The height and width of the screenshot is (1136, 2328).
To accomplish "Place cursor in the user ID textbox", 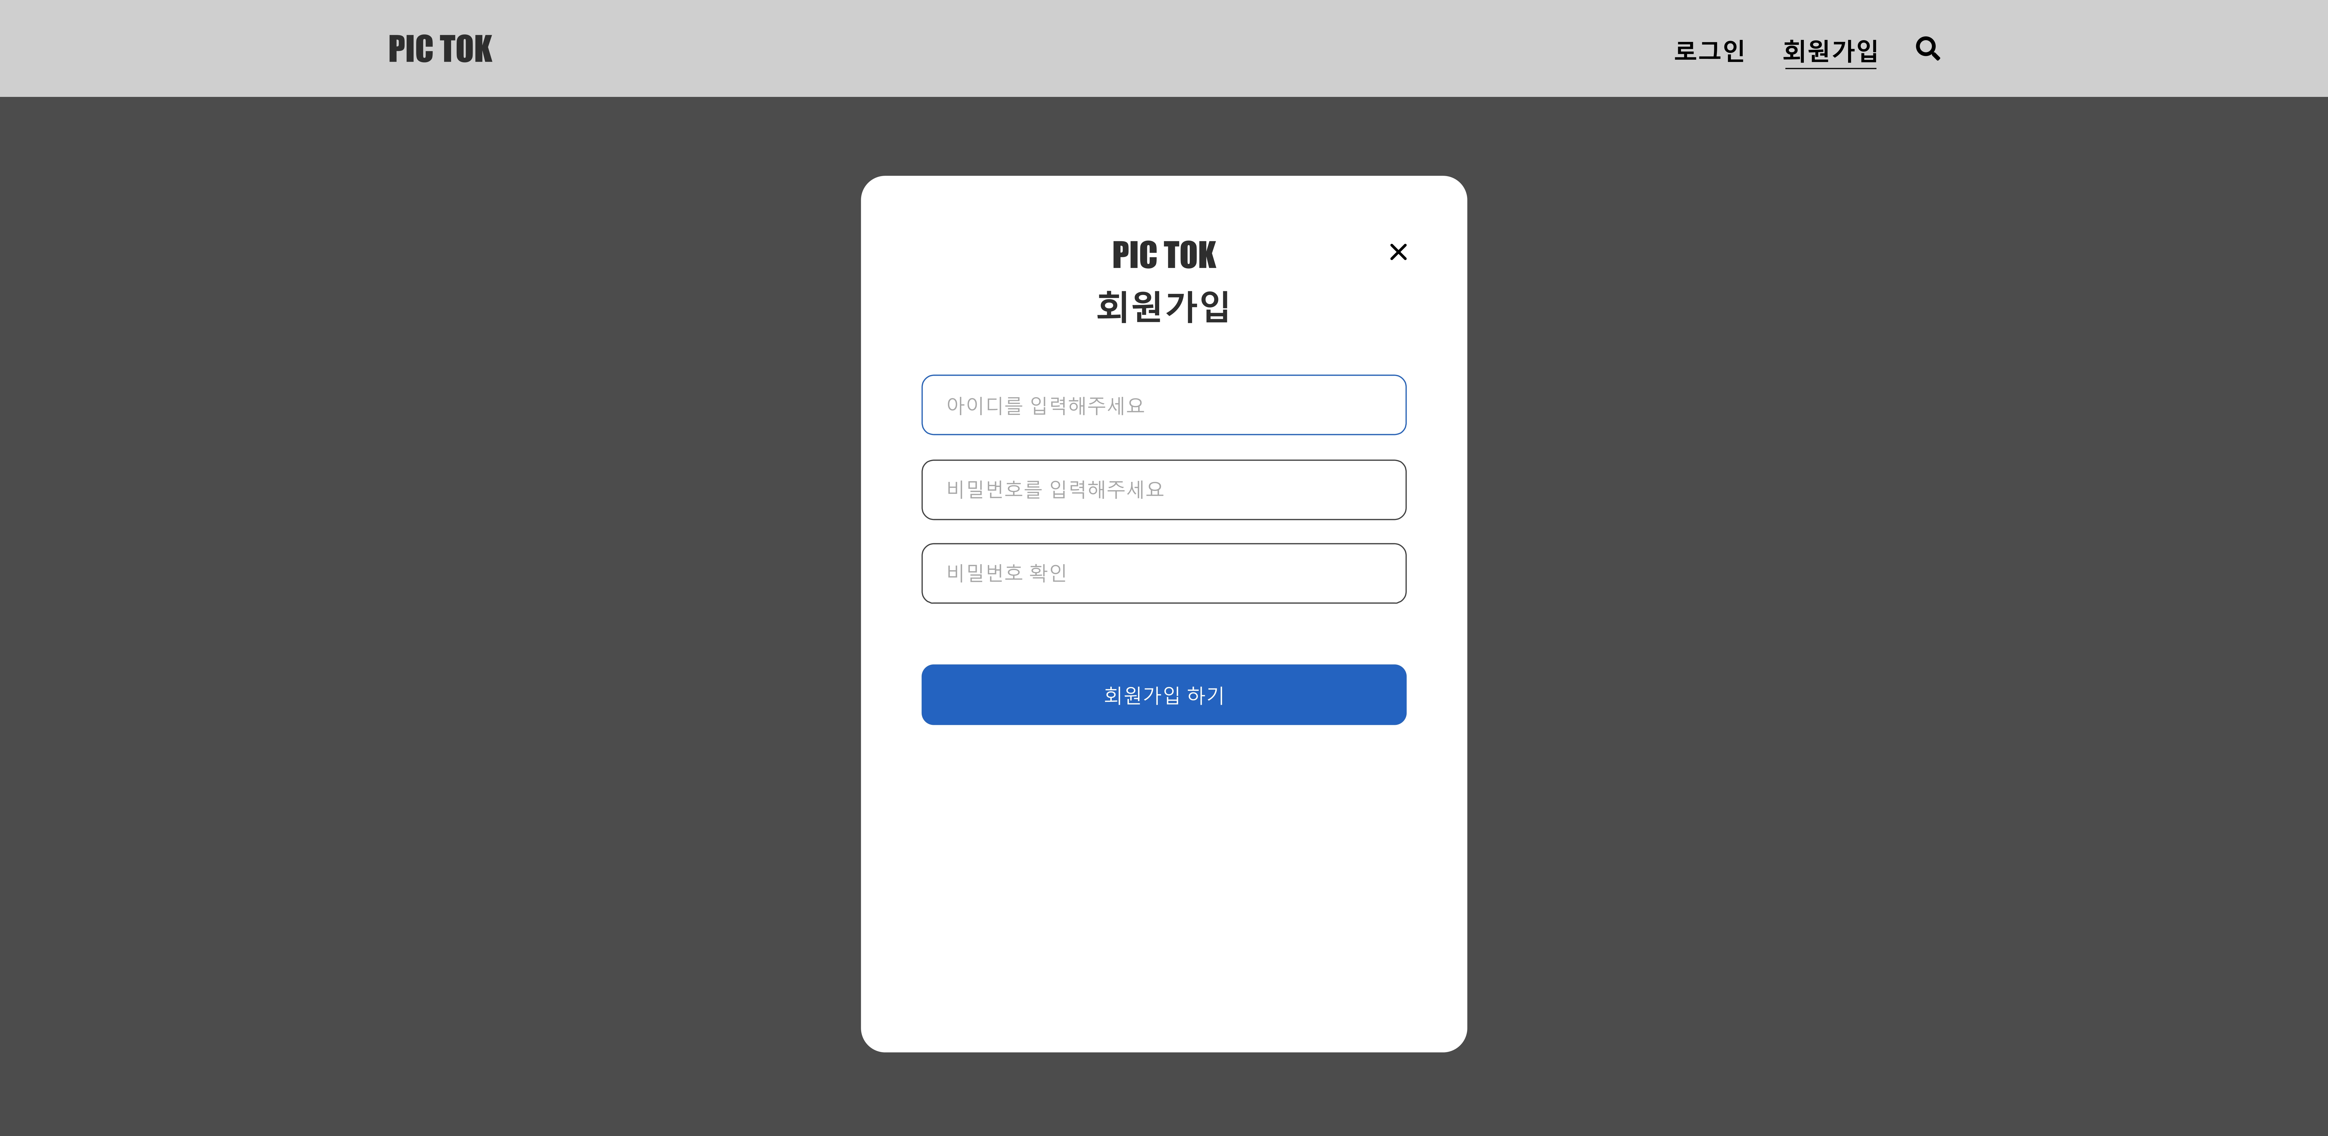I will pos(1164,405).
